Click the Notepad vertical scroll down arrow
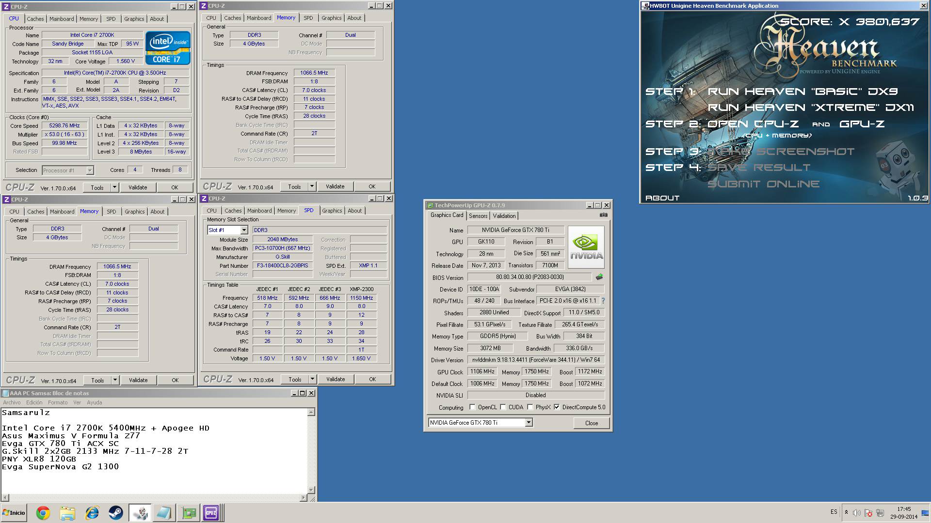Image resolution: width=931 pixels, height=523 pixels. coord(311,490)
